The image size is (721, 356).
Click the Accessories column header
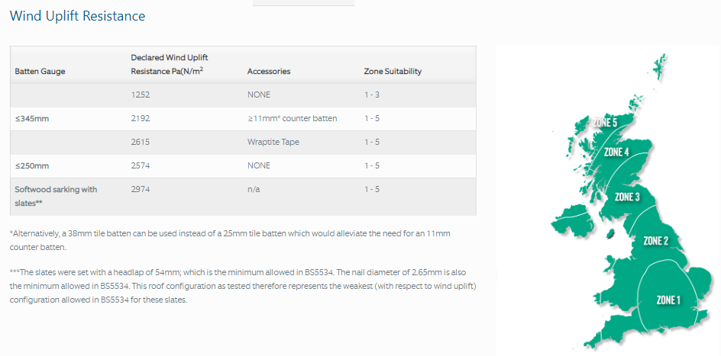[269, 72]
